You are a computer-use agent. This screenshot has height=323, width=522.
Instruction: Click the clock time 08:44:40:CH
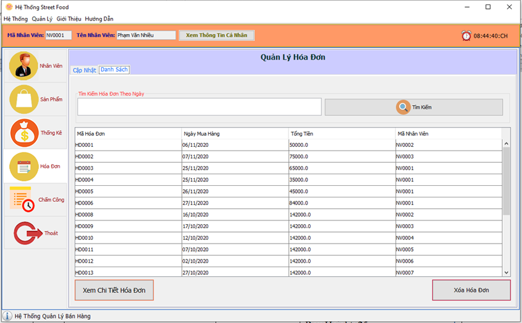[x=491, y=36]
